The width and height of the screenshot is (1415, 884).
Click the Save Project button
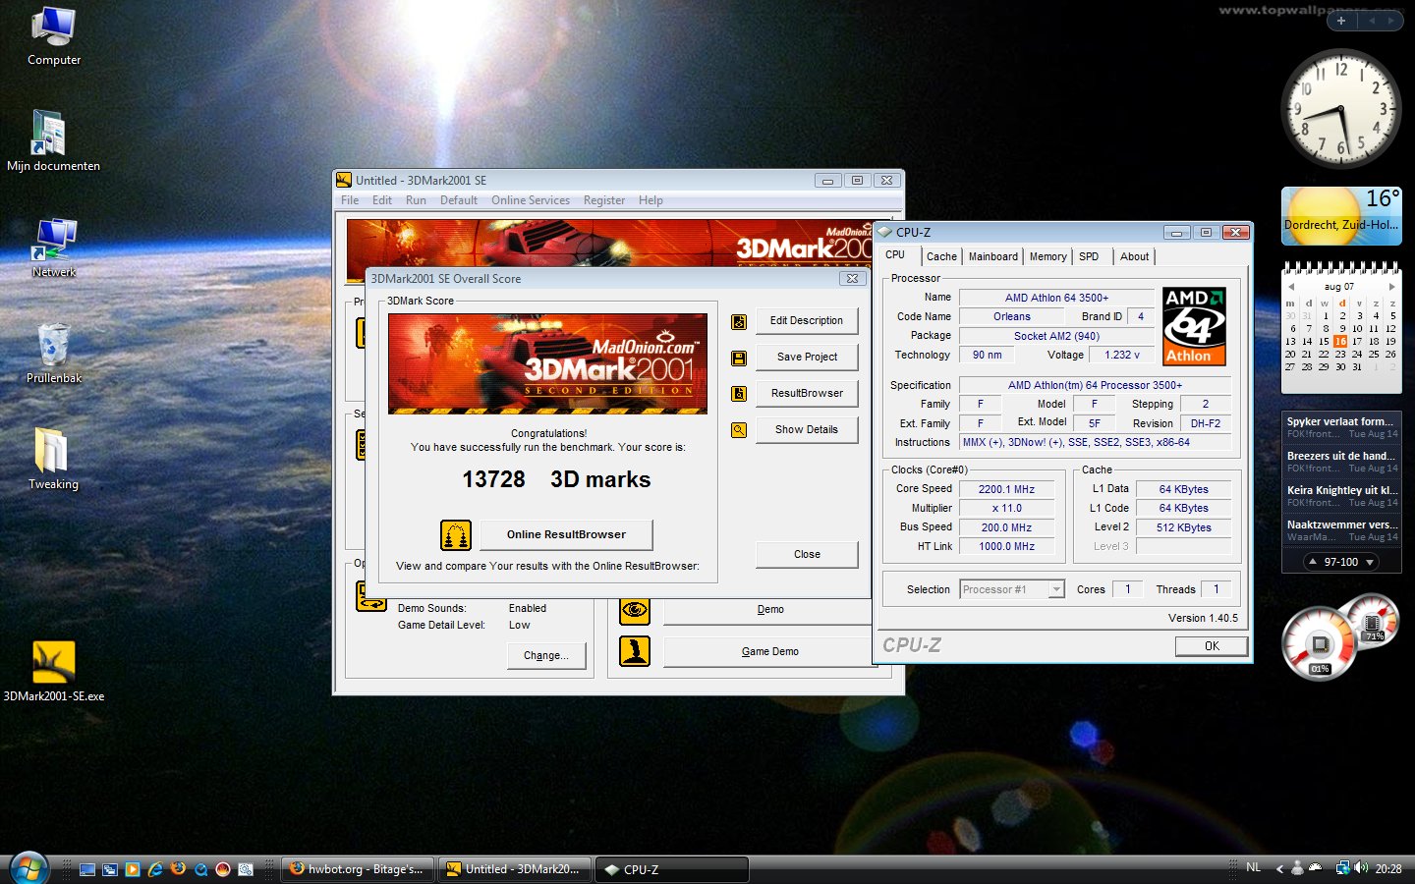807,358
